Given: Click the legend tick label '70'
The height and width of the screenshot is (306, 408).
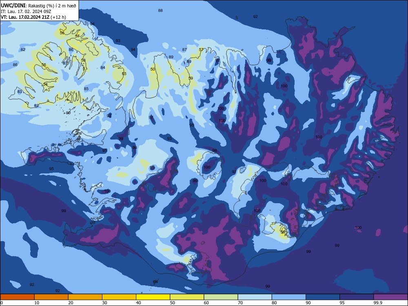Looking at the screenshot, I should click(240, 303).
